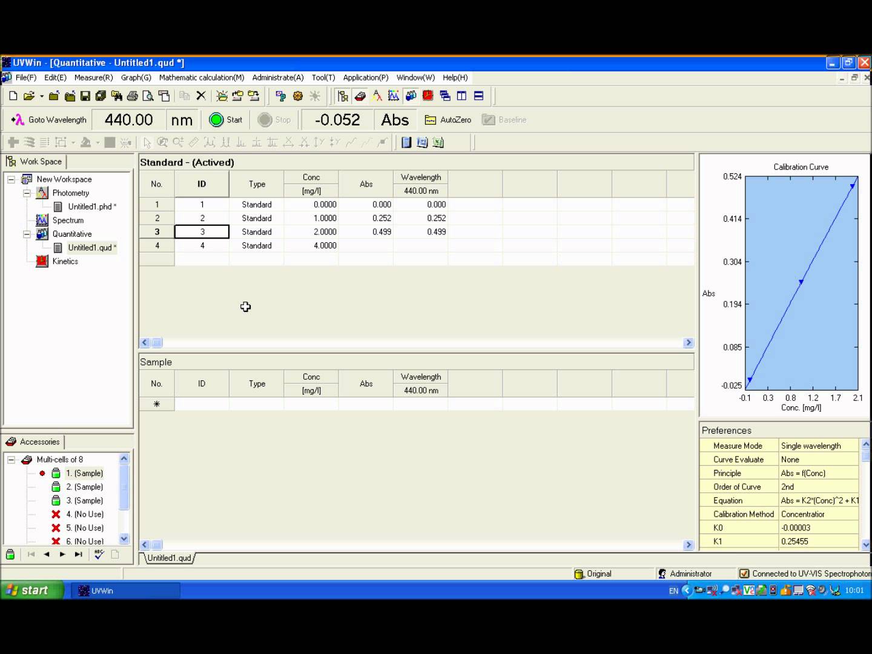The width and height of the screenshot is (872, 654).
Task: Switch to the Untitled1.qud bottom tab
Action: 169,558
